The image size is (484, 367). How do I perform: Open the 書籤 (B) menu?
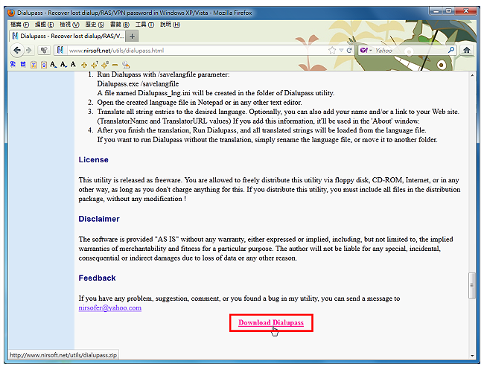pos(120,25)
